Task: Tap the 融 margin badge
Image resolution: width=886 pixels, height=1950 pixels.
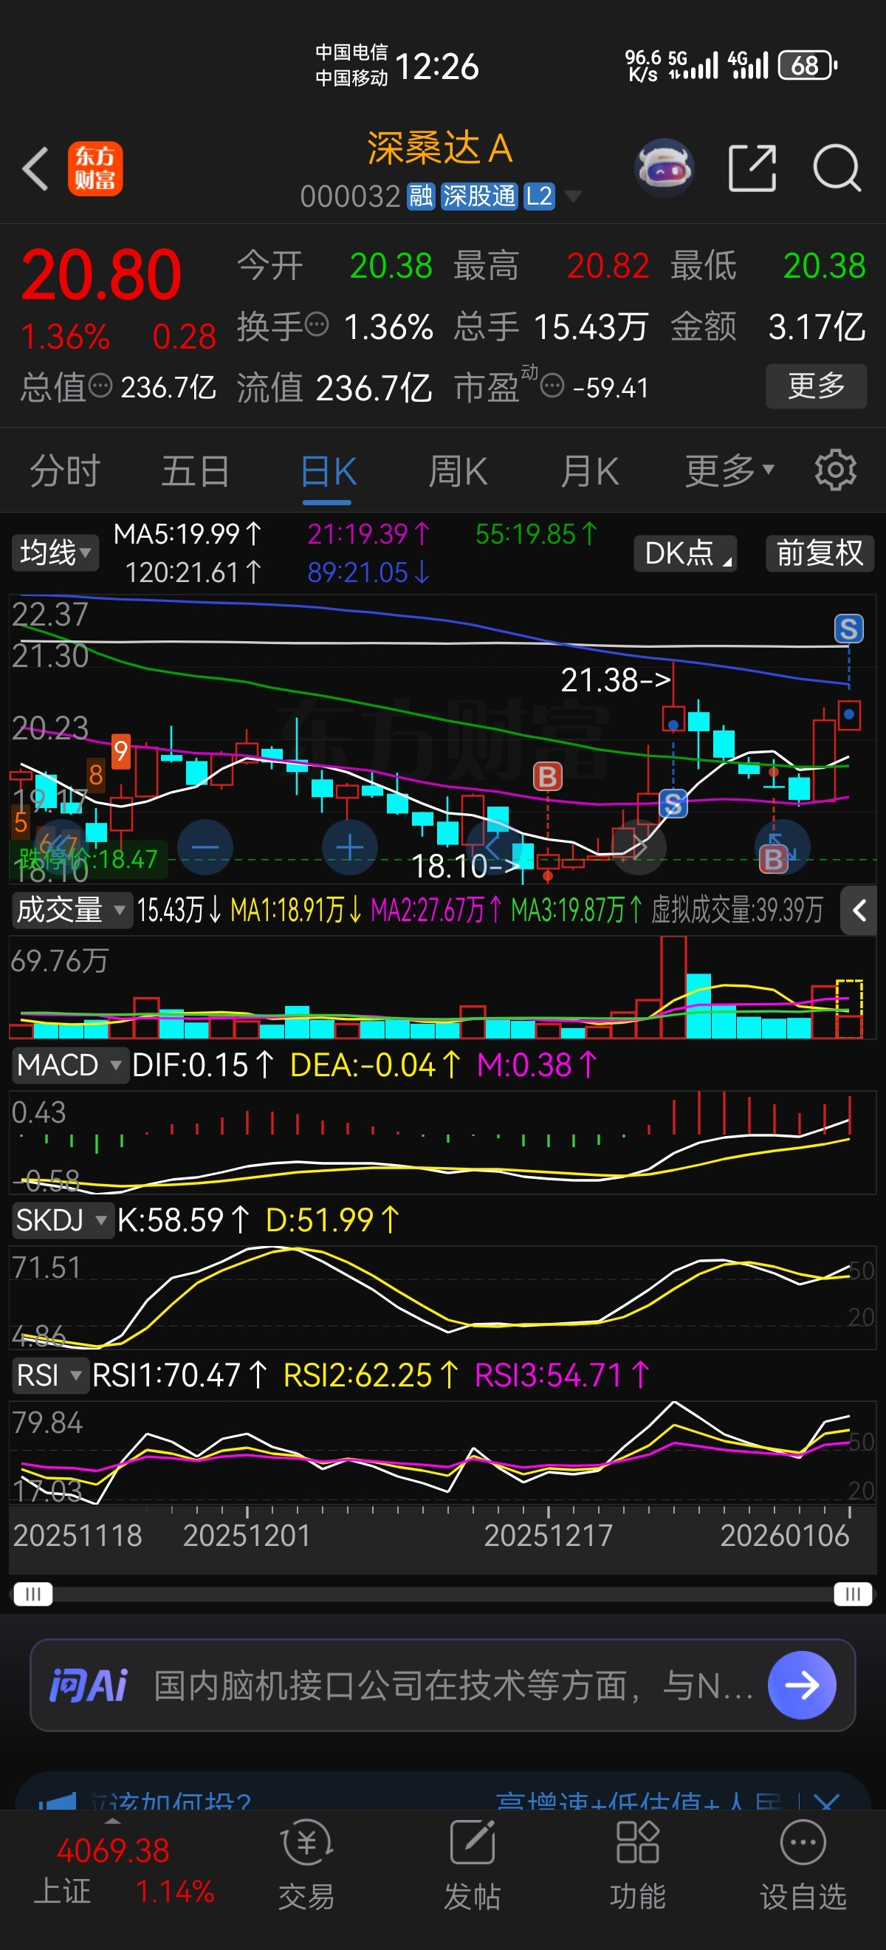Action: (421, 196)
